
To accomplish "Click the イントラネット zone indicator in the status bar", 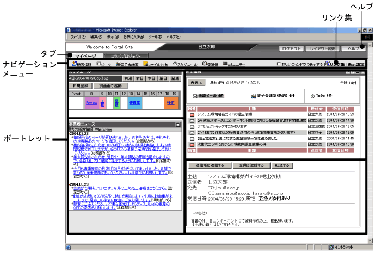I will tap(341, 247).
